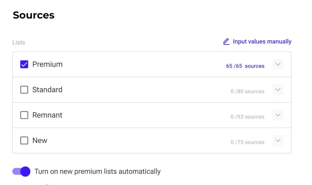Turn off automatic new premium lists toggle
This screenshot has width=312, height=185.
[x=21, y=171]
